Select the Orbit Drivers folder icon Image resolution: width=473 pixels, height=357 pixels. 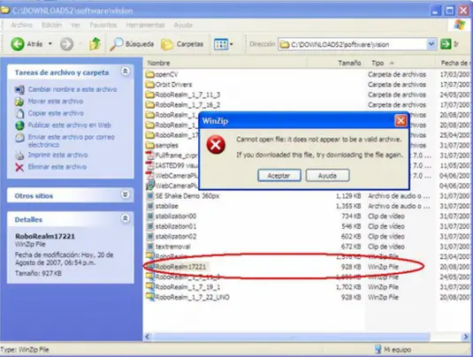[x=150, y=85]
